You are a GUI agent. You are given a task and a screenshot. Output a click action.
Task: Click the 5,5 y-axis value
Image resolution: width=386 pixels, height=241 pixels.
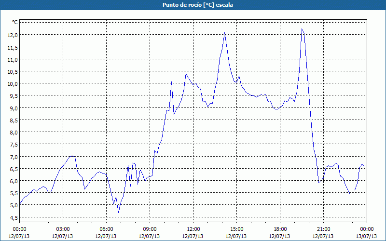click(x=14, y=193)
